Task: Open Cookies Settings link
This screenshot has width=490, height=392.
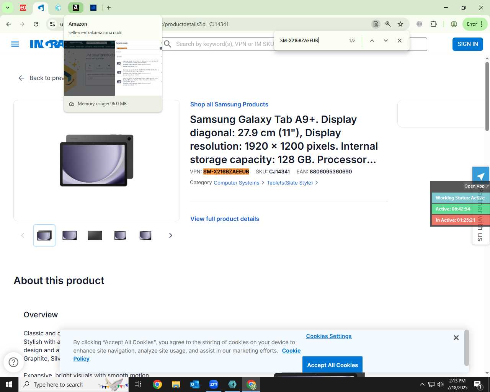Action: coord(329,336)
